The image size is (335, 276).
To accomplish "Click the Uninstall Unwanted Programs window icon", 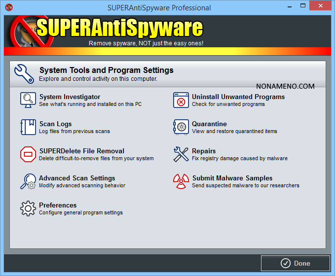I will [181, 100].
